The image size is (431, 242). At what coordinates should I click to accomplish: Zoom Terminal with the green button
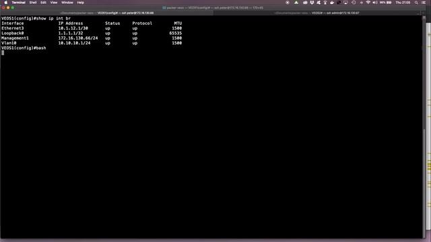pyautogui.click(x=13, y=7)
